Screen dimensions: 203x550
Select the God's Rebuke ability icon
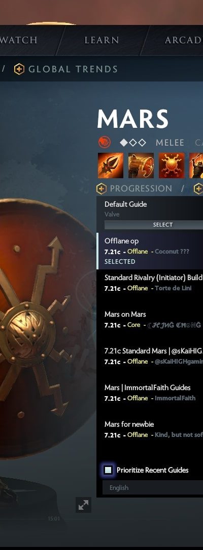(141, 166)
